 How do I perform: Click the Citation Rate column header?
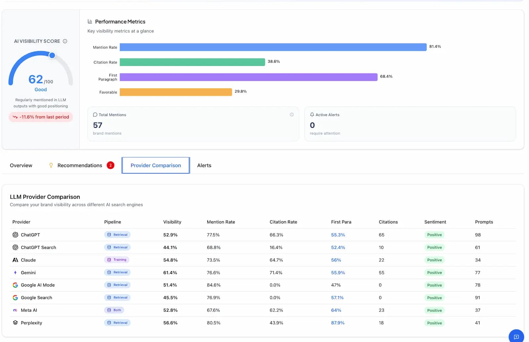(x=283, y=222)
